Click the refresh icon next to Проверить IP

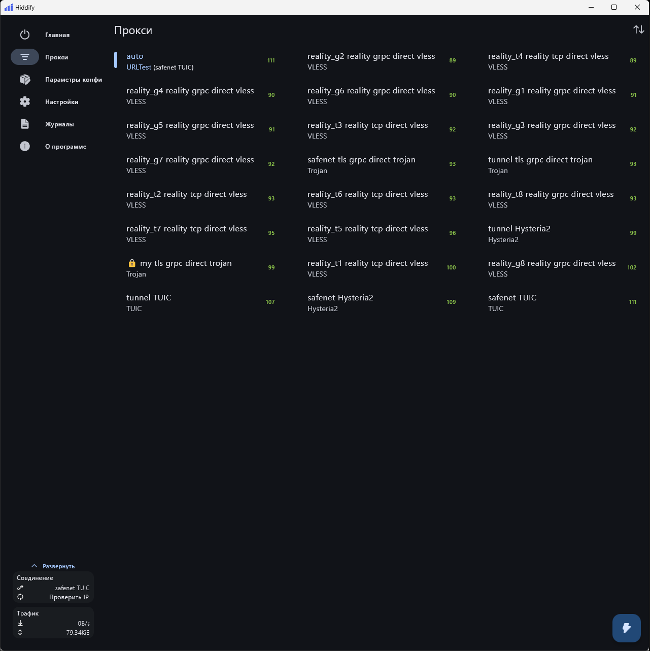tap(20, 597)
